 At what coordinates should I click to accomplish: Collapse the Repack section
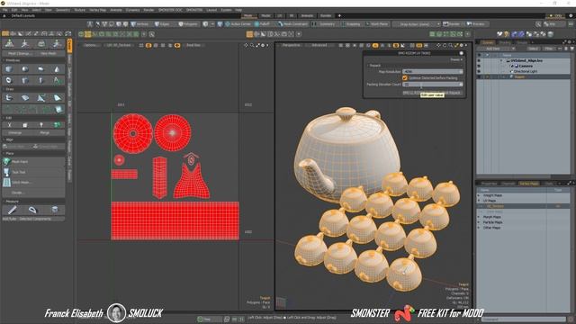click(x=368, y=66)
